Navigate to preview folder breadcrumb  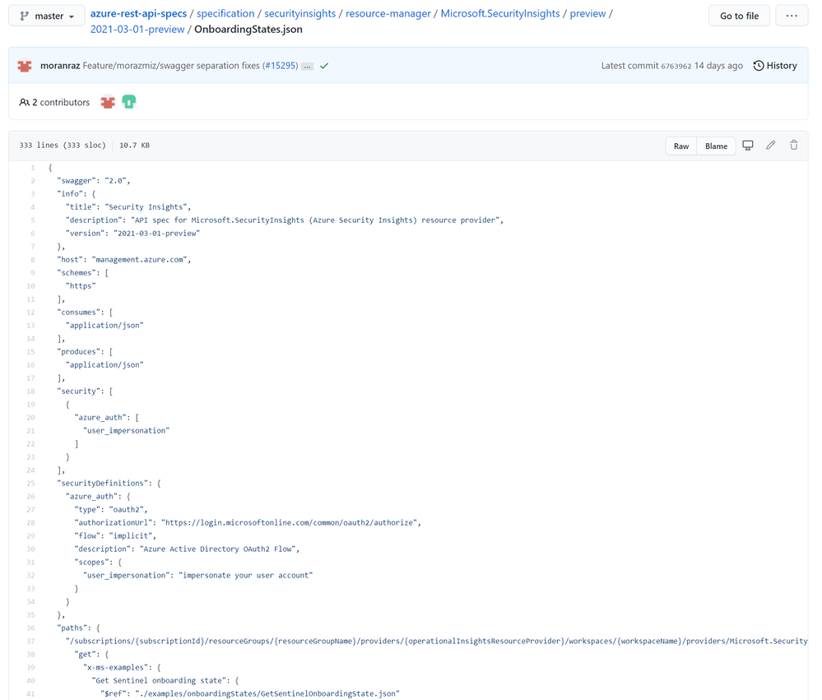tap(587, 14)
